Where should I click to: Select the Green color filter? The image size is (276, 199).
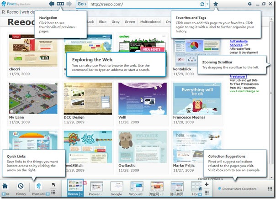point(130,22)
